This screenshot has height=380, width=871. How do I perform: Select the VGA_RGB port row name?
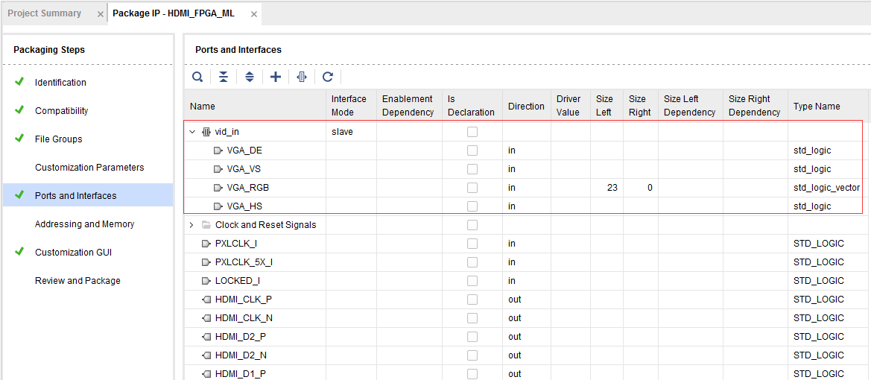pos(248,188)
